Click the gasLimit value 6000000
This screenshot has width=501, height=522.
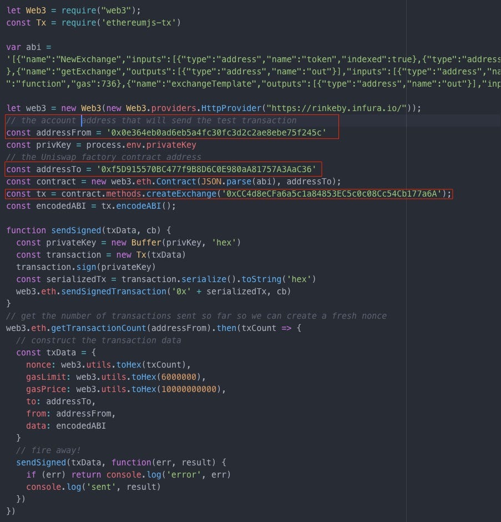pos(179,377)
